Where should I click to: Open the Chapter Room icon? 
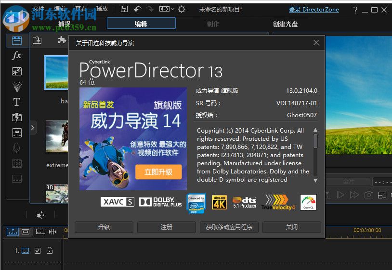[17, 163]
